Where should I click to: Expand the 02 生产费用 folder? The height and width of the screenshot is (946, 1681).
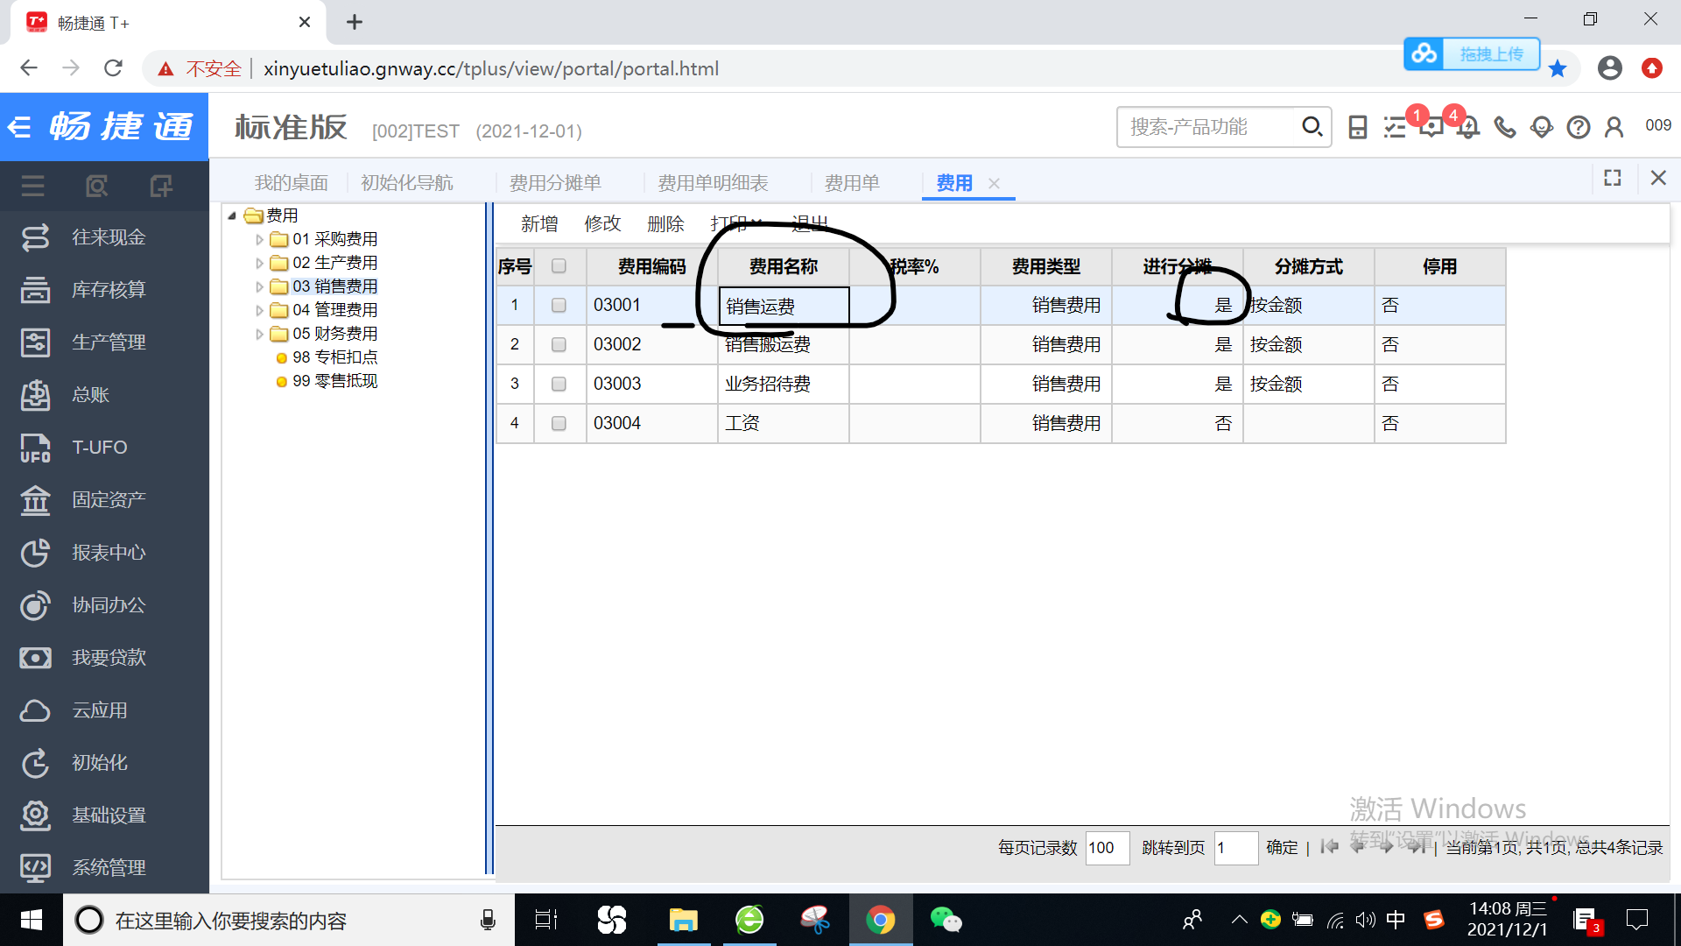point(259,263)
